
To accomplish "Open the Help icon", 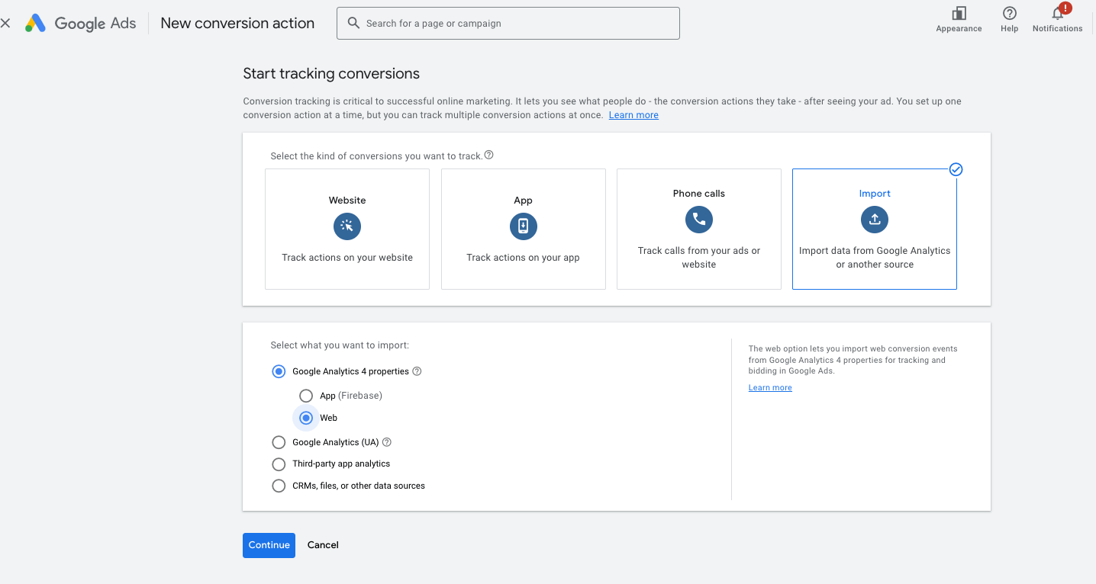I will [1010, 14].
